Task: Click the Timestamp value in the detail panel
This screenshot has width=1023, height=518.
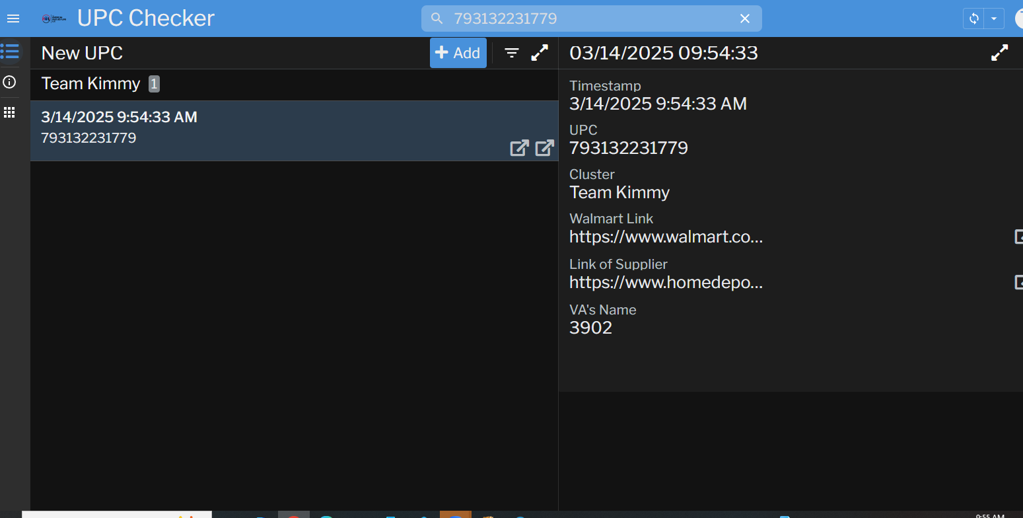Action: point(658,104)
